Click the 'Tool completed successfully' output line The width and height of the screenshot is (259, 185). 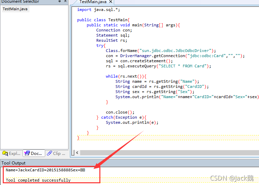click(x=38, y=180)
